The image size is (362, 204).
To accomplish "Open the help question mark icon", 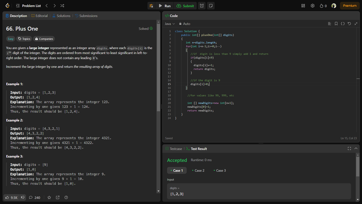I will pos(66,198).
